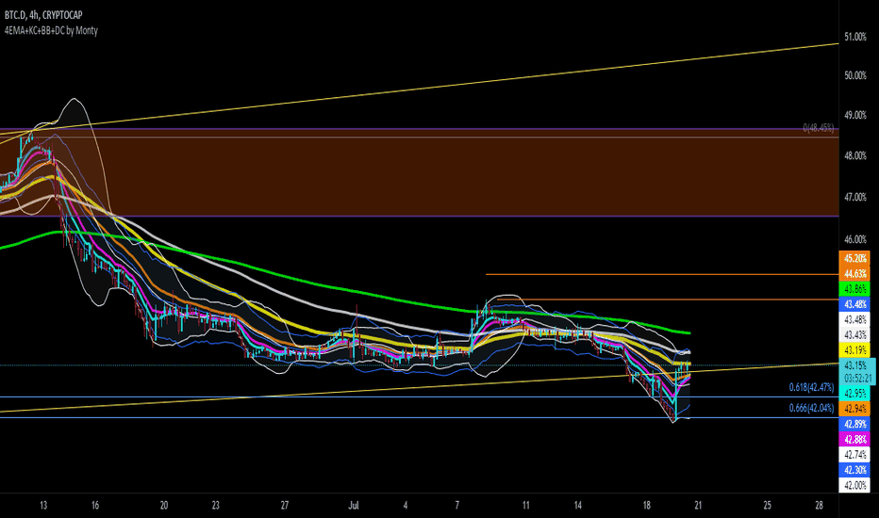Screen dimensions: 879x518
Task: Click the 47.00% price axis label
Action: click(x=855, y=197)
